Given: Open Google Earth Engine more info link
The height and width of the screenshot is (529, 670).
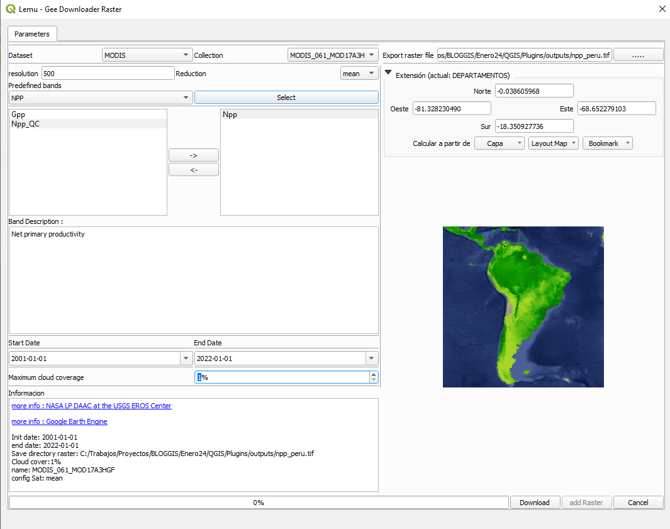Looking at the screenshot, I should tap(59, 421).
